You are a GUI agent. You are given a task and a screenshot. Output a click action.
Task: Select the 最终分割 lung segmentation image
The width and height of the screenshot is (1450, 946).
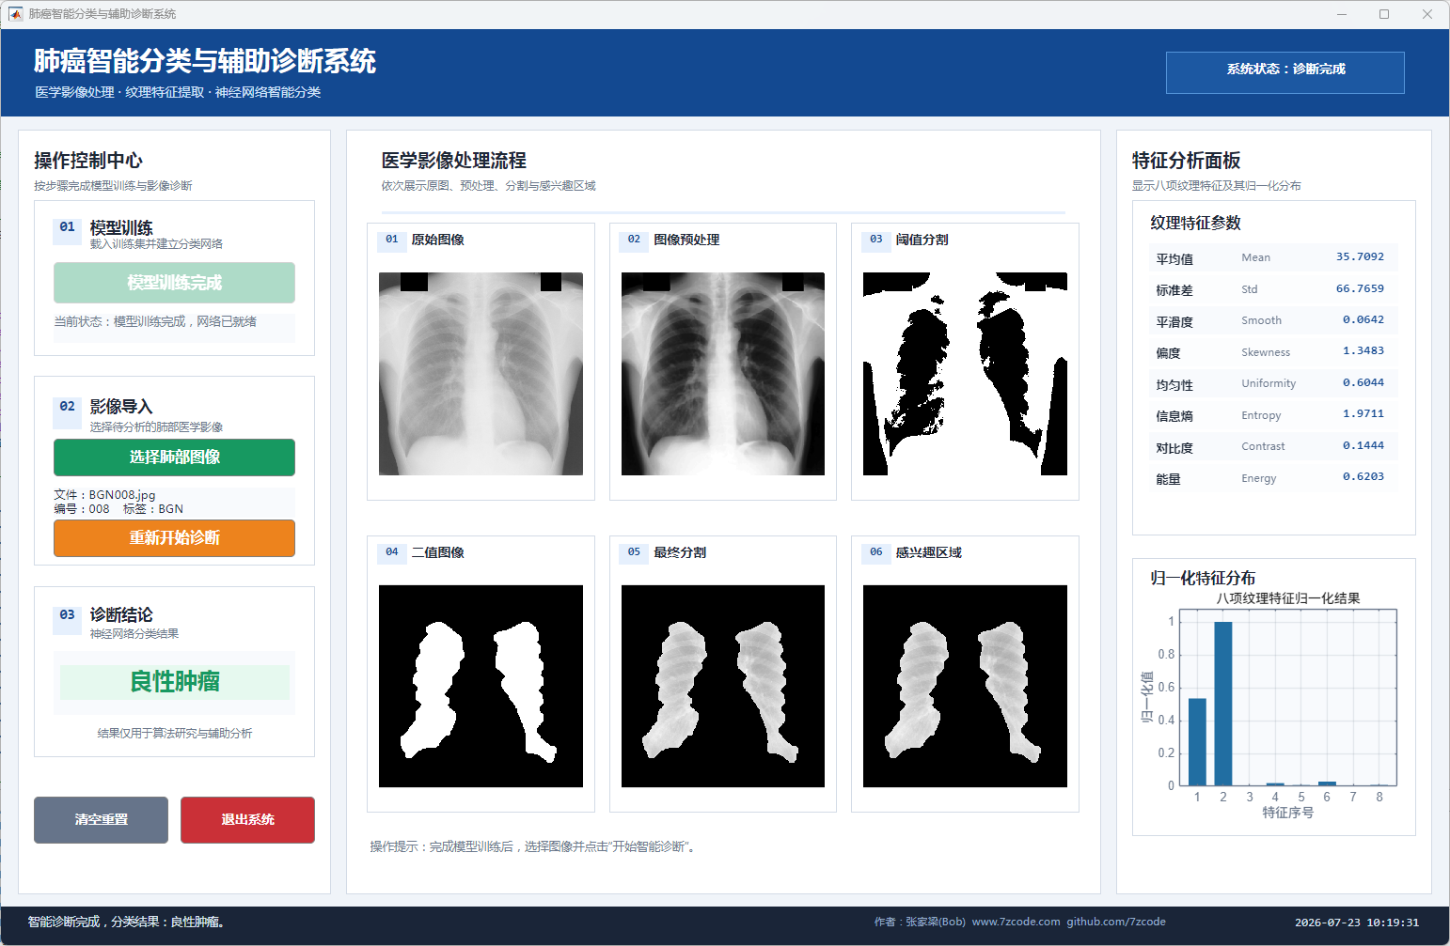pos(723,686)
